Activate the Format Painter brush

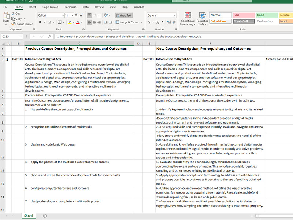[22, 24]
